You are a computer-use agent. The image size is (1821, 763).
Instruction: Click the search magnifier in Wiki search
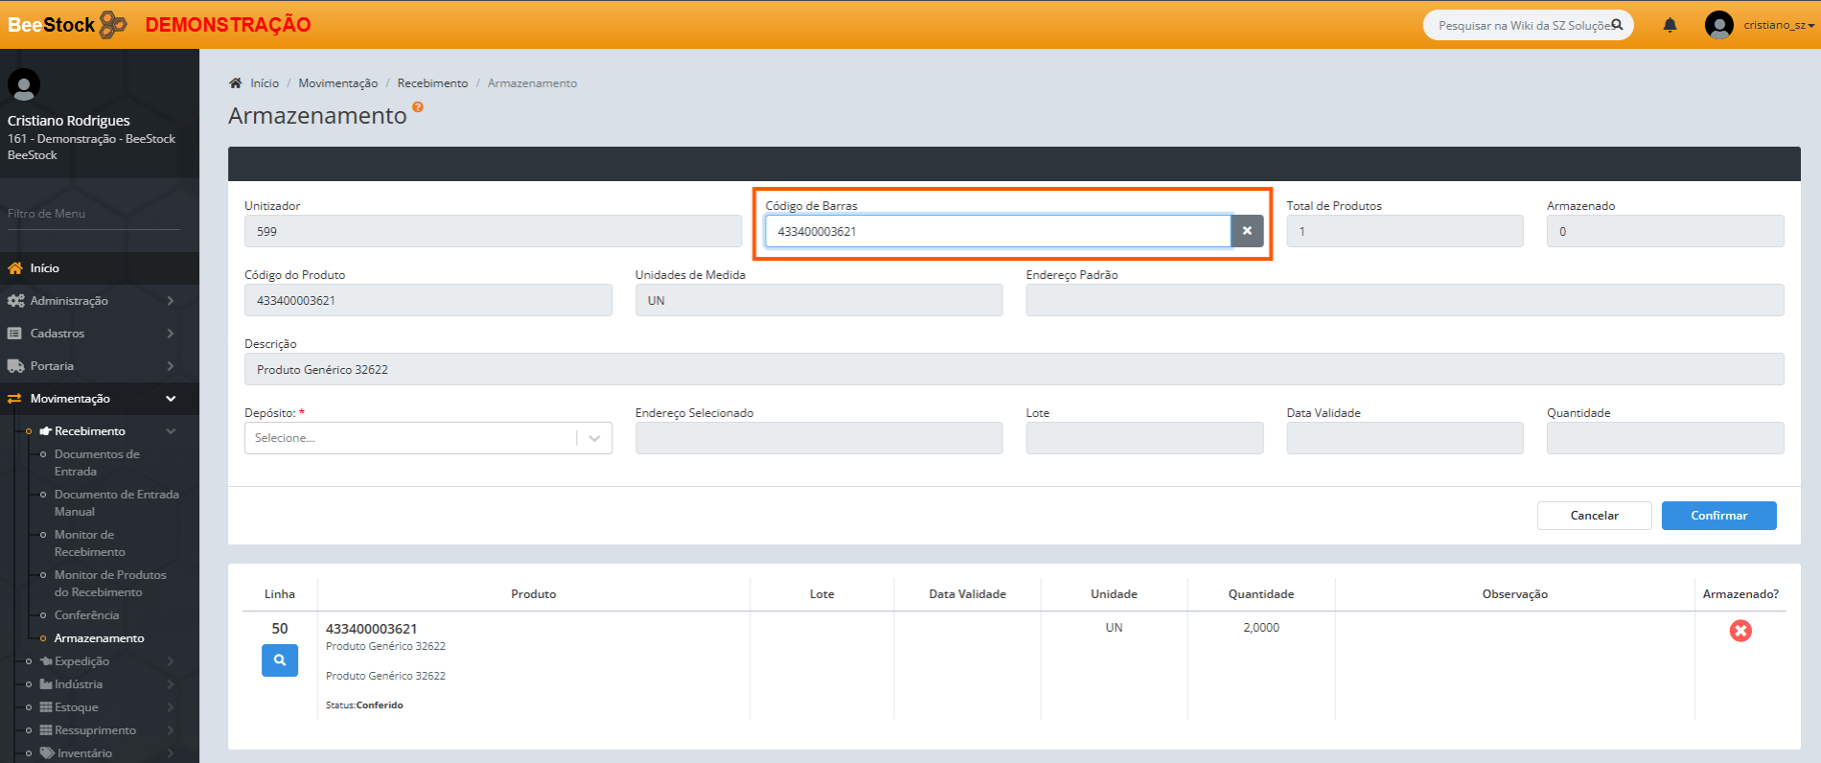coord(1617,25)
